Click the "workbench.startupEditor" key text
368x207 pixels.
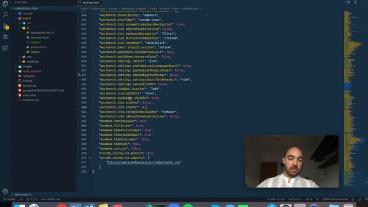(120, 93)
